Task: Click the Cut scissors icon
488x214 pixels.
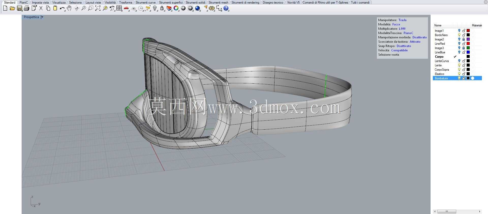Action: pos(41,8)
